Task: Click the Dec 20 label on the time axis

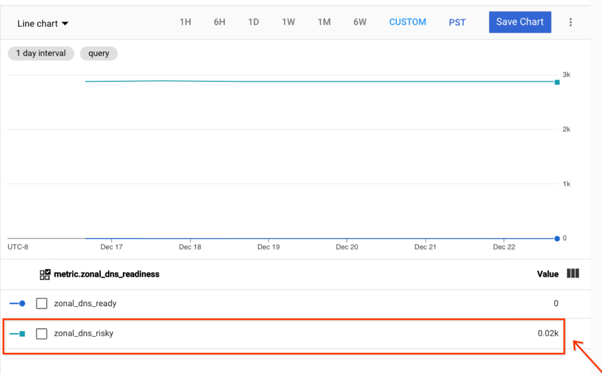Action: pos(347,247)
